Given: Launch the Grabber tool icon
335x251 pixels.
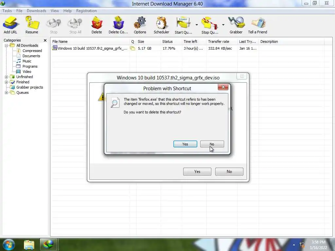Looking at the screenshot, I should coord(236,25).
